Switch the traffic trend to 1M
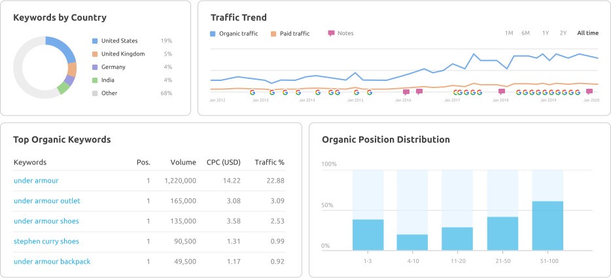This screenshot has height=278, width=611. 509,33
